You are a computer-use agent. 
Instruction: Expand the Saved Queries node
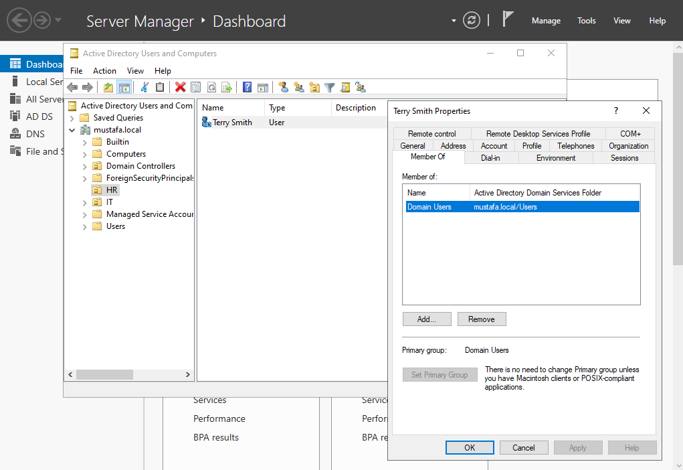tap(72, 118)
